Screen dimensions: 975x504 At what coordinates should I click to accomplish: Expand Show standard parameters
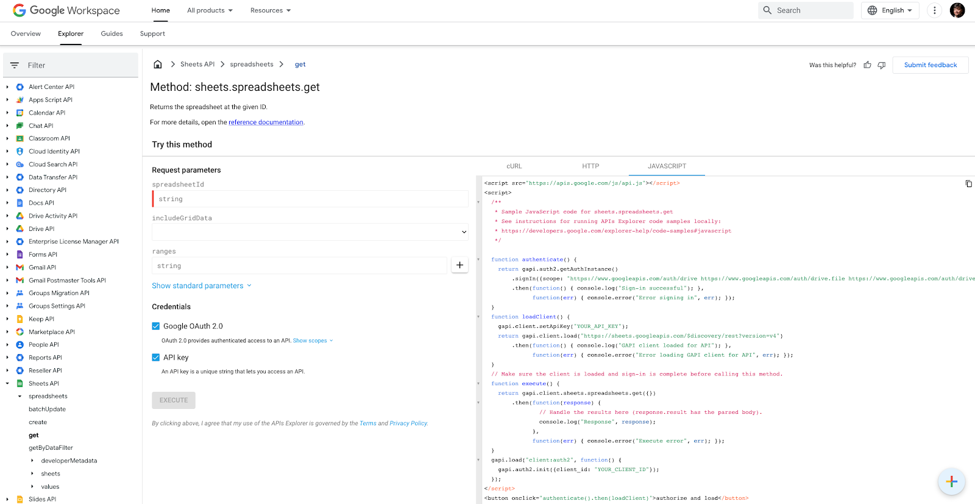coord(201,286)
